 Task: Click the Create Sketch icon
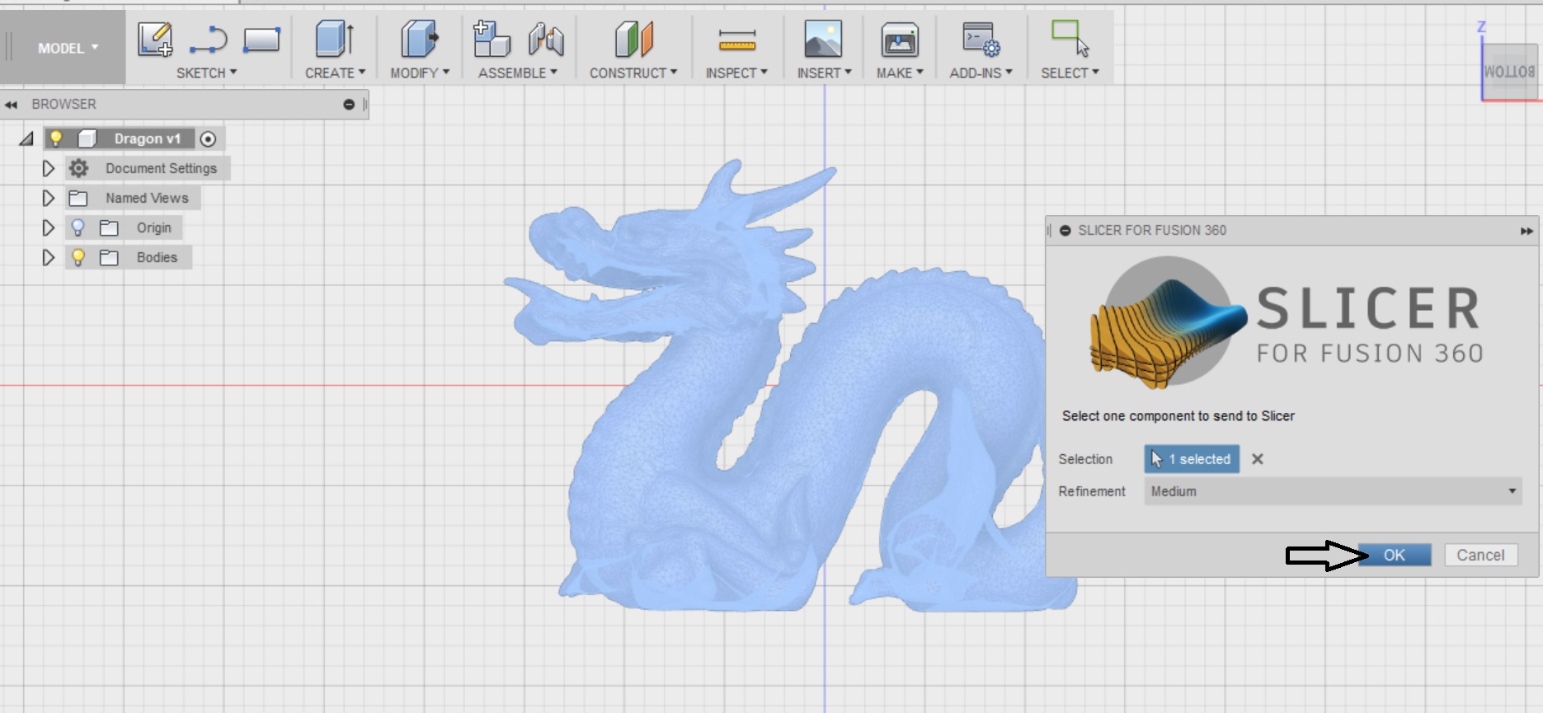[155, 40]
